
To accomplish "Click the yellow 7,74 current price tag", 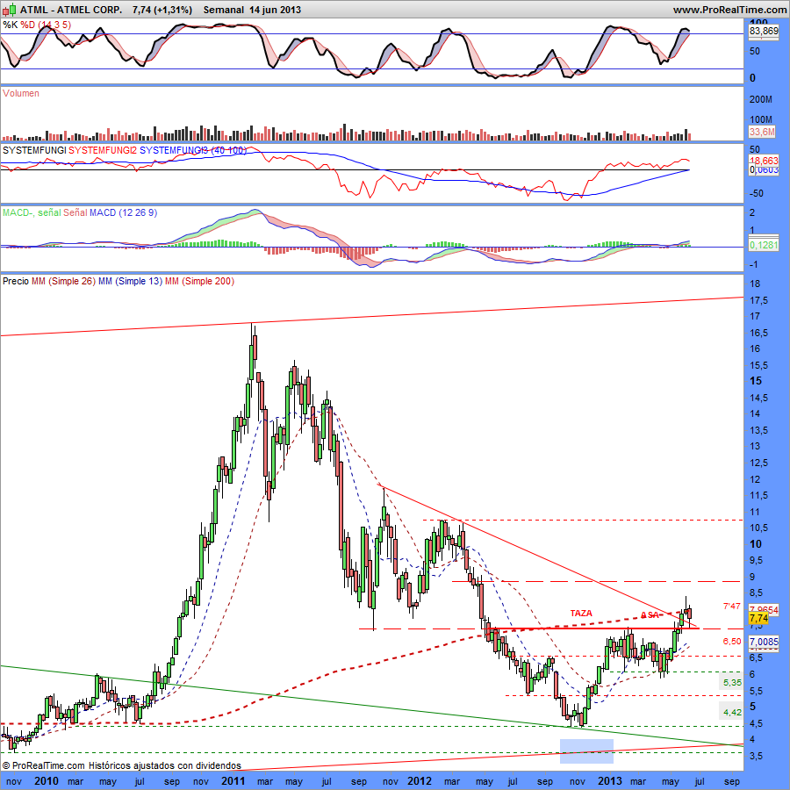I will tap(758, 618).
